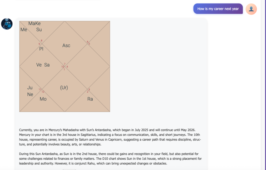The image size is (266, 170).
Task: Click the Ju planet label in the chart
Action: (30, 88)
